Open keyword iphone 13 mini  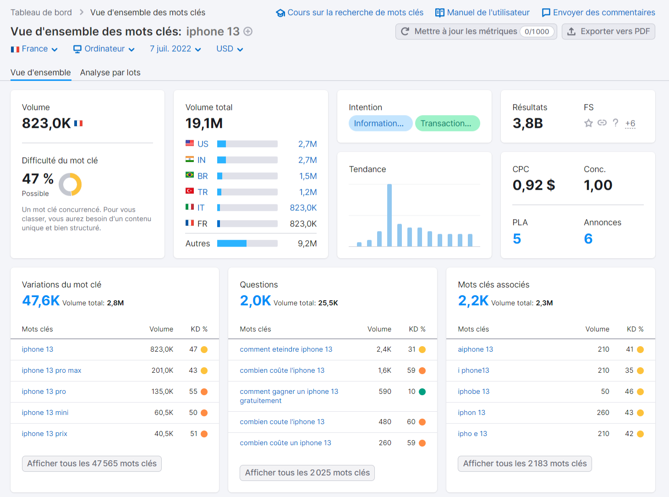point(45,413)
